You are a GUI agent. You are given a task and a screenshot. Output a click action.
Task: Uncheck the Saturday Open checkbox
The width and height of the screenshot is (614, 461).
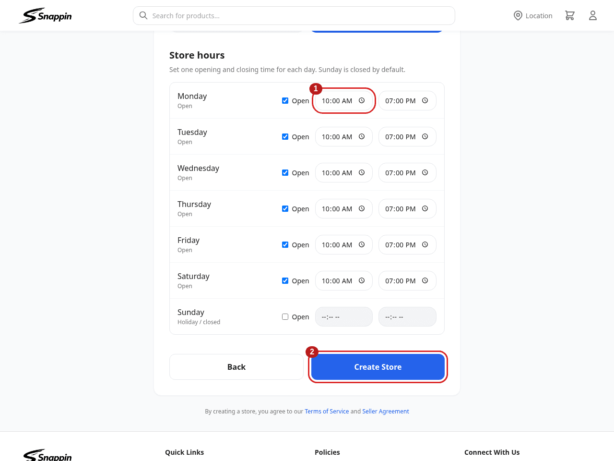(285, 280)
